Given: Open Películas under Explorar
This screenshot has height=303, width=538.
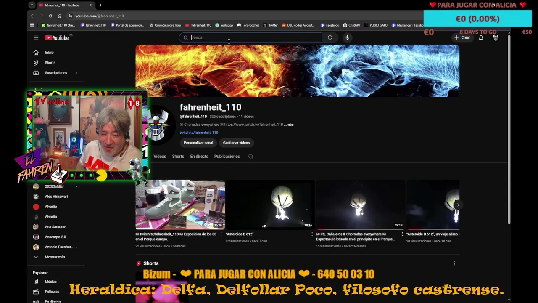Looking at the screenshot, I should (52, 292).
